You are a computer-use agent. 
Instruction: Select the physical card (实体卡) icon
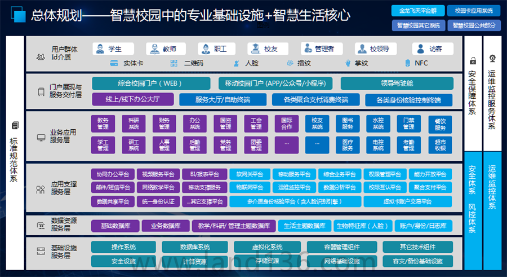tap(113, 63)
